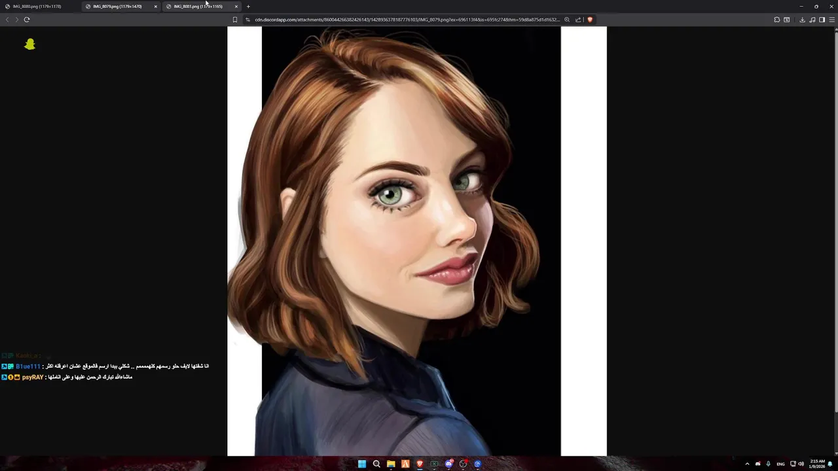Open the clock and date flyout

click(x=817, y=464)
